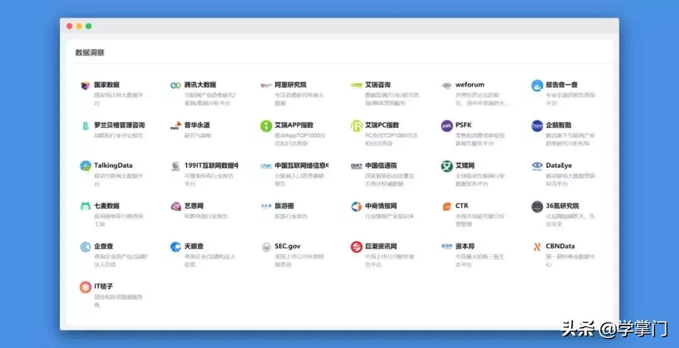
Task: Open the 七麦数据 link title
Action: point(106,205)
